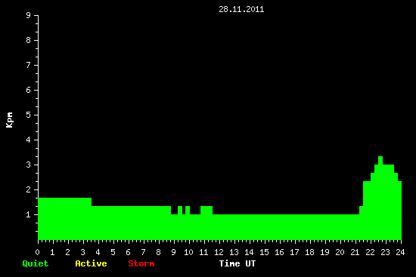Click hour 18 on the time axis
This screenshot has width=416, height=277.
(309, 252)
